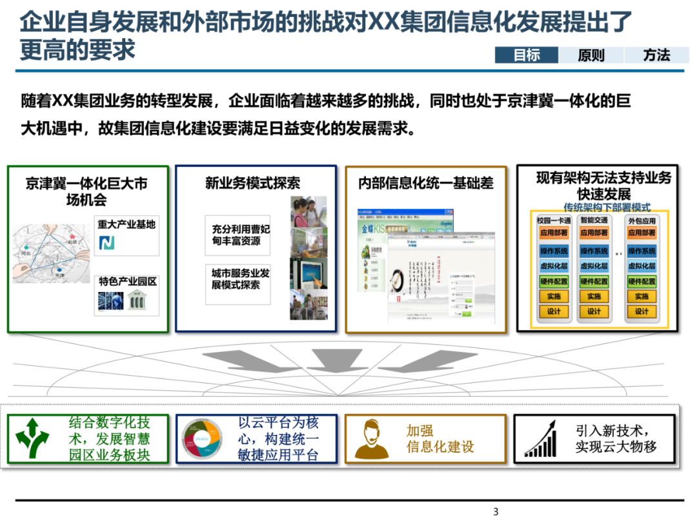Switch to the 原则 tab
Screen dimensions: 697x522
pos(591,55)
